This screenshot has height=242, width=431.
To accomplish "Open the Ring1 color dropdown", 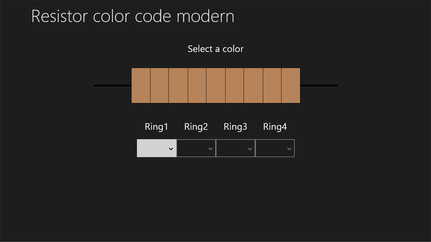I will tap(157, 148).
